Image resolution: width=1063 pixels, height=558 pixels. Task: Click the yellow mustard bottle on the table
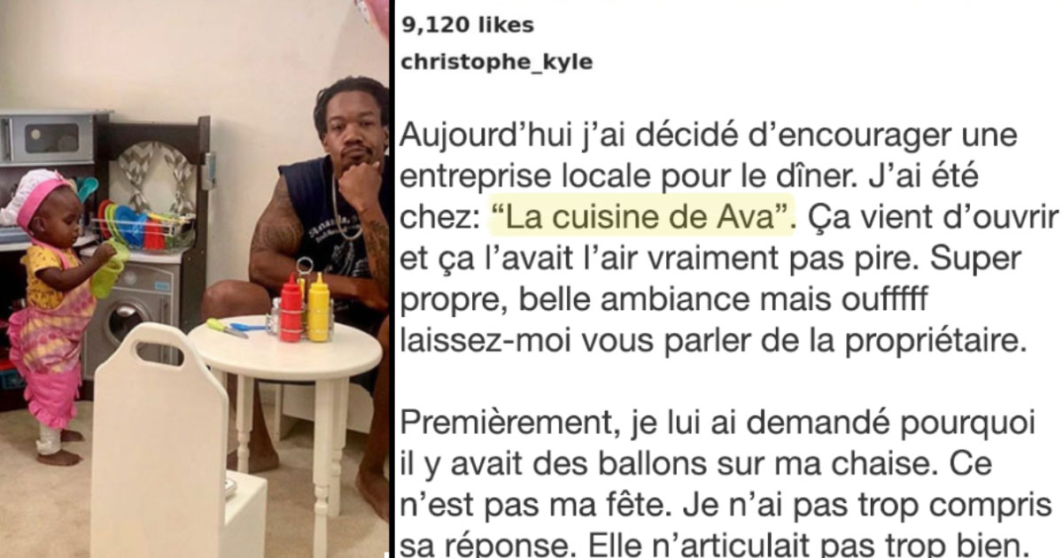click(x=317, y=307)
